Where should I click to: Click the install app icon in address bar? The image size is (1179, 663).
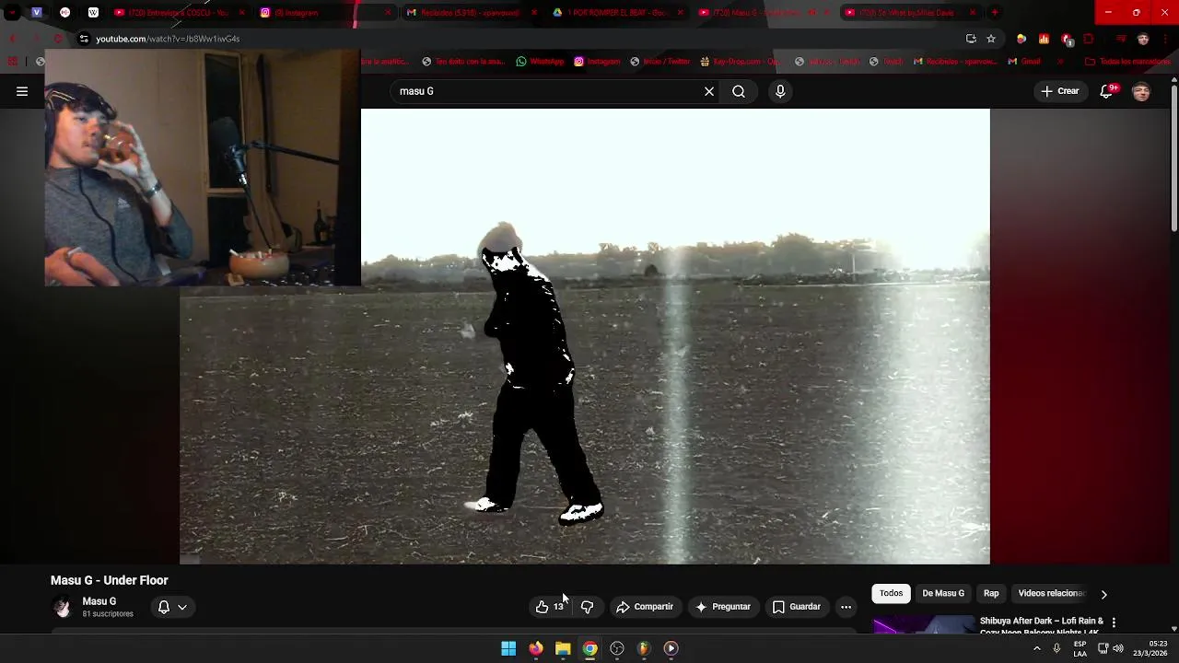pyautogui.click(x=971, y=39)
